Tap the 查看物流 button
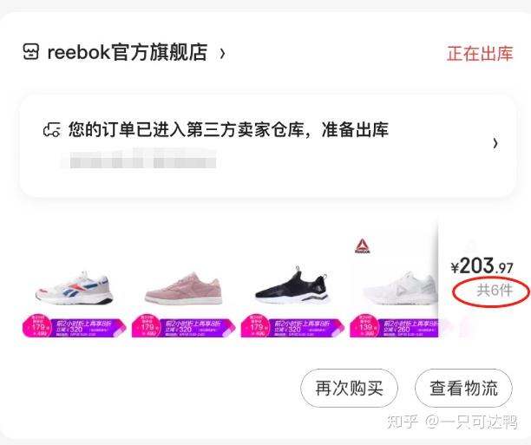 pyautogui.click(x=463, y=388)
